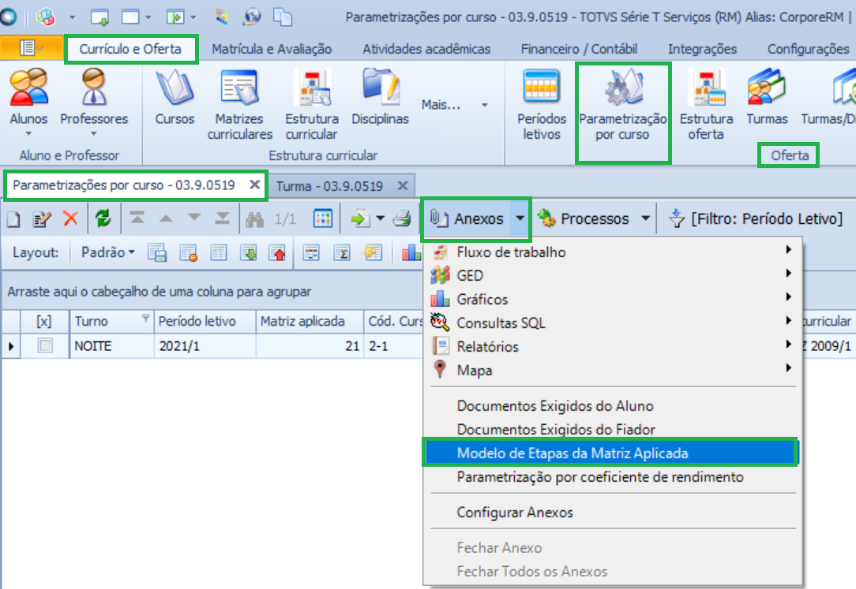The image size is (856, 589).
Task: Switch to Atividades acadêmicas ribbon tab
Action: tap(426, 49)
